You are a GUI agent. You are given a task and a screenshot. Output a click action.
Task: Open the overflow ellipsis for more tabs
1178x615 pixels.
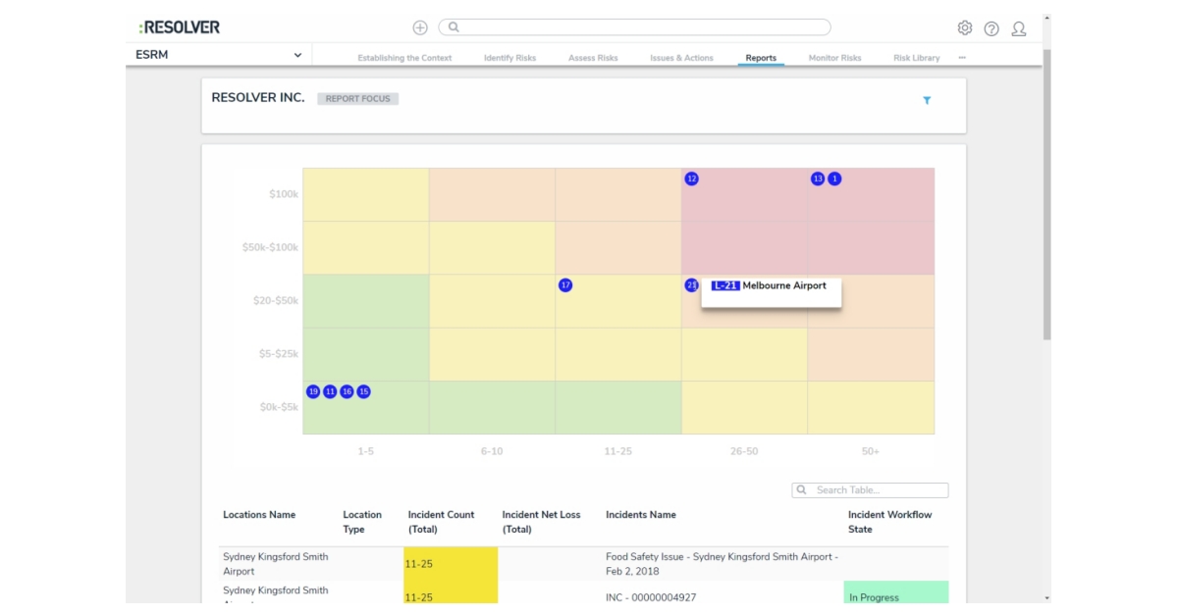(962, 57)
